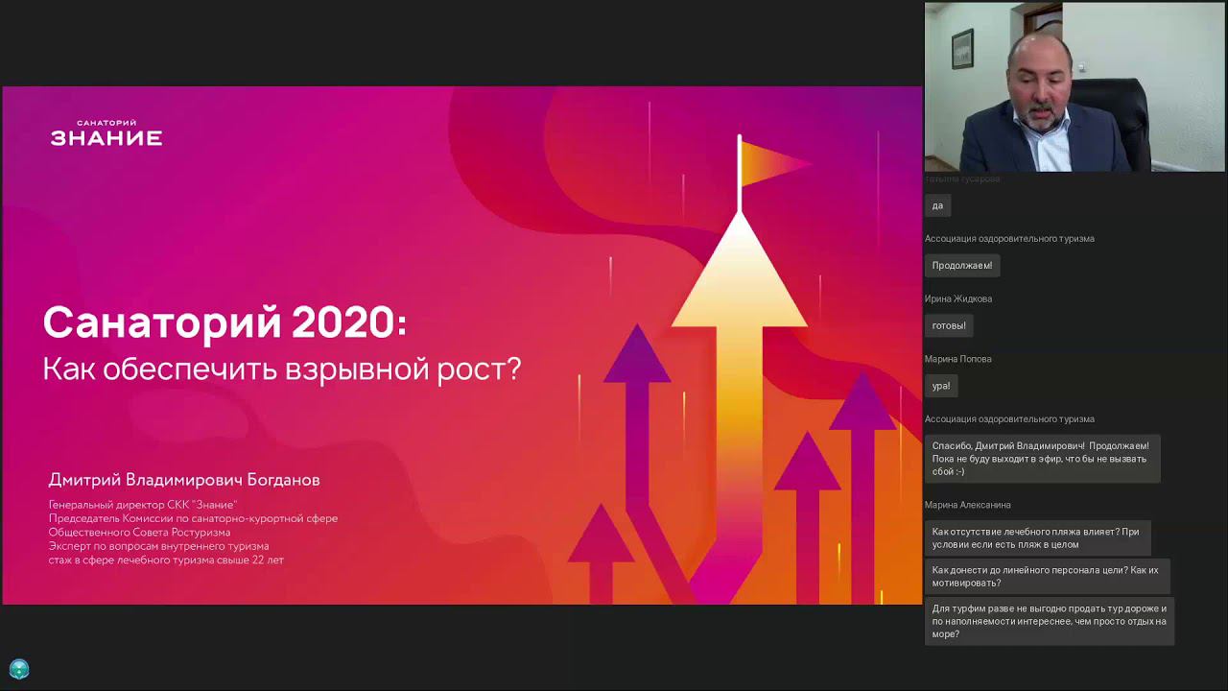The image size is (1228, 691).
Task: Select the chat message "ура!"
Action: coord(941,386)
